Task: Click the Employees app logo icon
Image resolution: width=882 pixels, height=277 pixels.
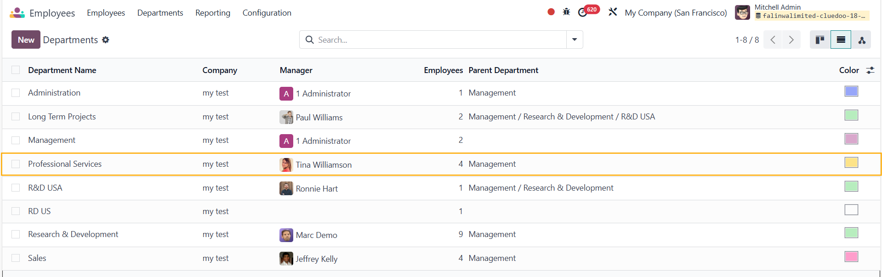Action: coord(17,13)
